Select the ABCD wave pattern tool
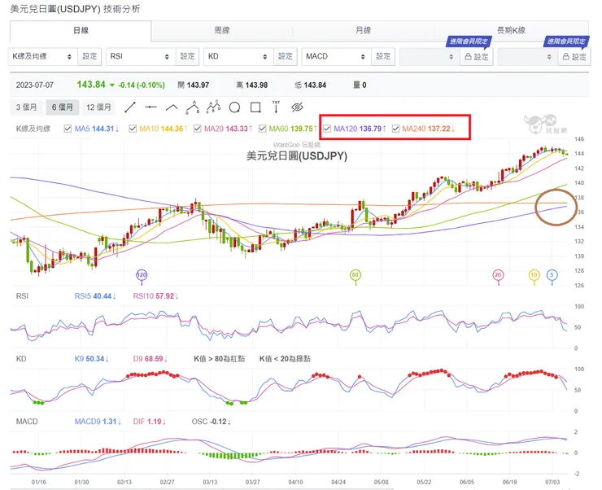 click(213, 107)
